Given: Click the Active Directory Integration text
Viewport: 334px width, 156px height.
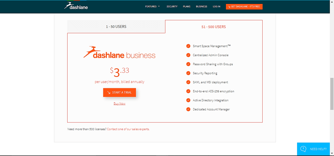Looking at the screenshot, I should 210,100.
